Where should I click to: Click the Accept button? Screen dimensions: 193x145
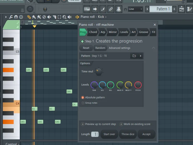tap(146, 134)
